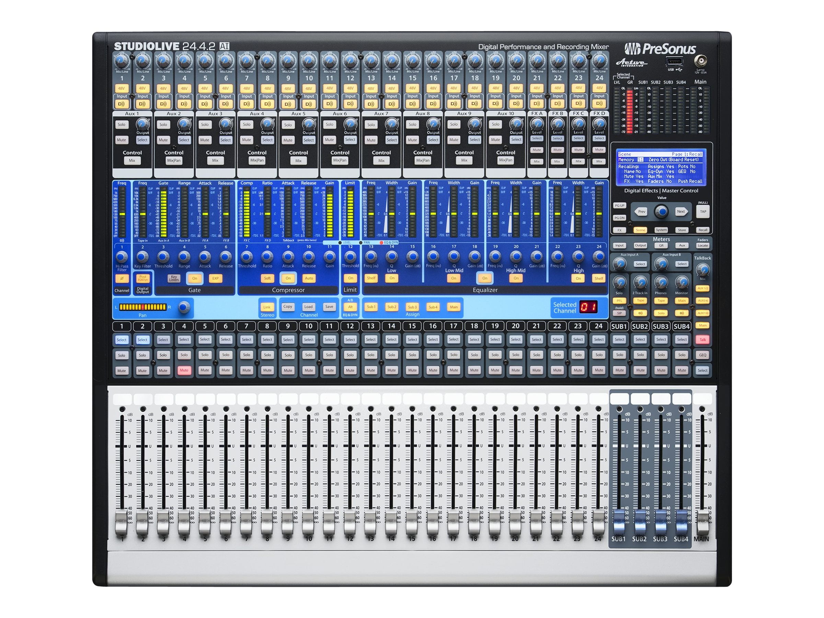Toggle the Gate On button
The image size is (824, 618).
coord(195,278)
